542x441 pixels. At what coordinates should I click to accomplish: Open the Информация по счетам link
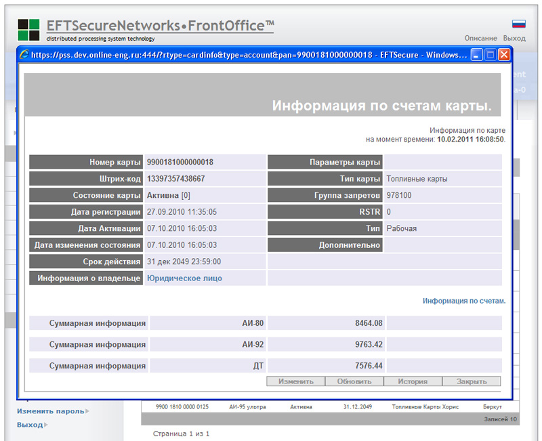pos(464,301)
